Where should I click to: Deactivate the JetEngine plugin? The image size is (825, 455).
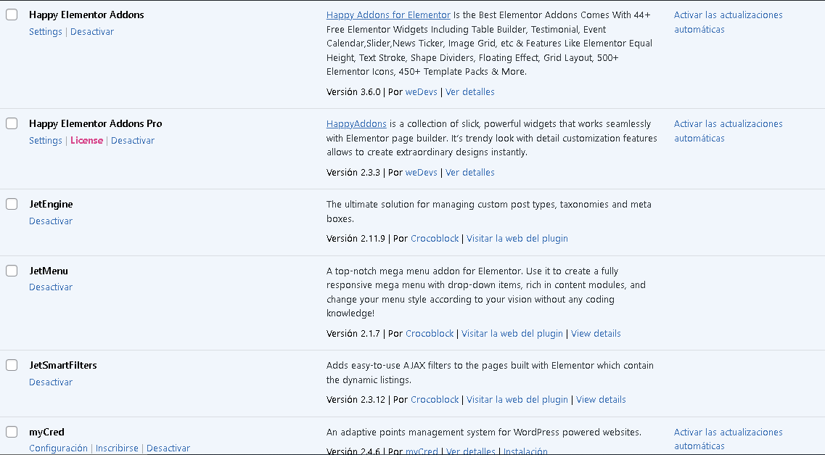[x=51, y=221]
